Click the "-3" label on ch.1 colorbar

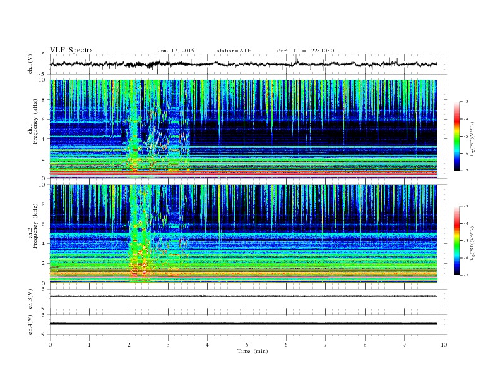pyautogui.click(x=465, y=102)
